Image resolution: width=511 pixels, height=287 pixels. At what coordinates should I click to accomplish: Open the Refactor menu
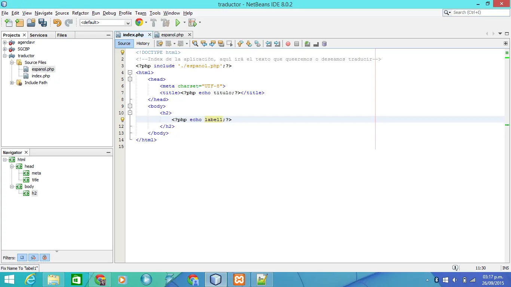point(80,13)
